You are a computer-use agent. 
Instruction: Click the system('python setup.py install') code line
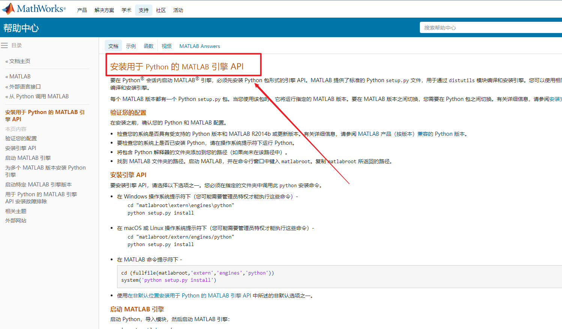coord(169,280)
